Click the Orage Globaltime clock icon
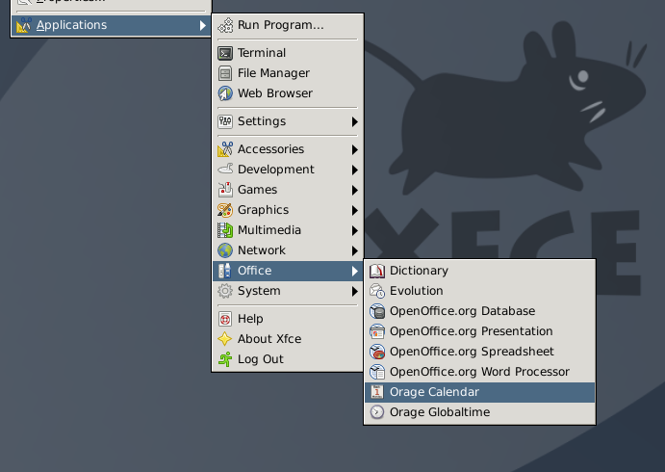Viewport: 665px width, 472px height. coord(377,412)
